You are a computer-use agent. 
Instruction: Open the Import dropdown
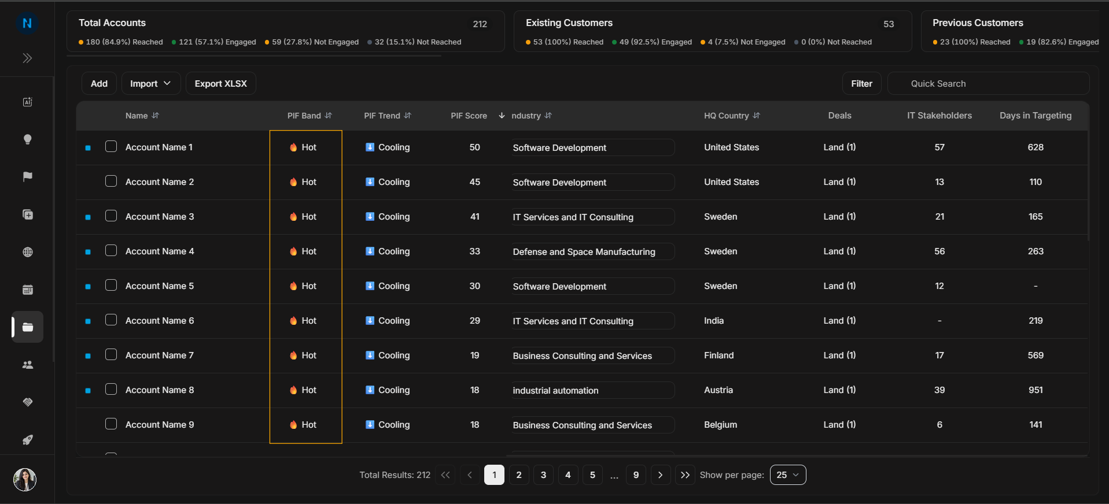150,84
